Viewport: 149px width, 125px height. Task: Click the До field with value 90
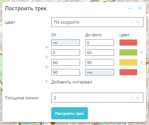tap(99, 62)
